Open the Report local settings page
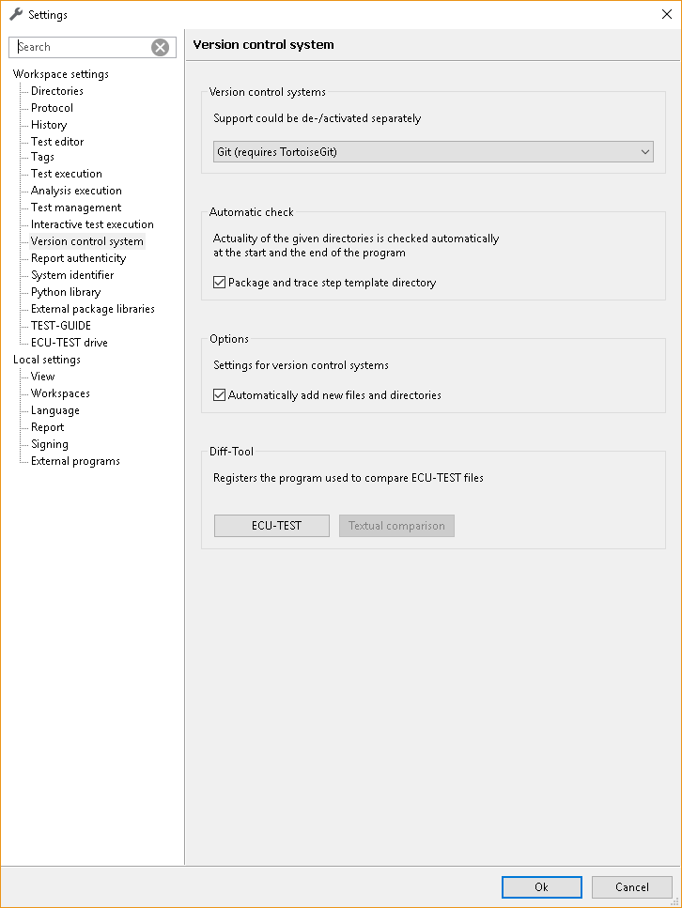 tap(48, 427)
